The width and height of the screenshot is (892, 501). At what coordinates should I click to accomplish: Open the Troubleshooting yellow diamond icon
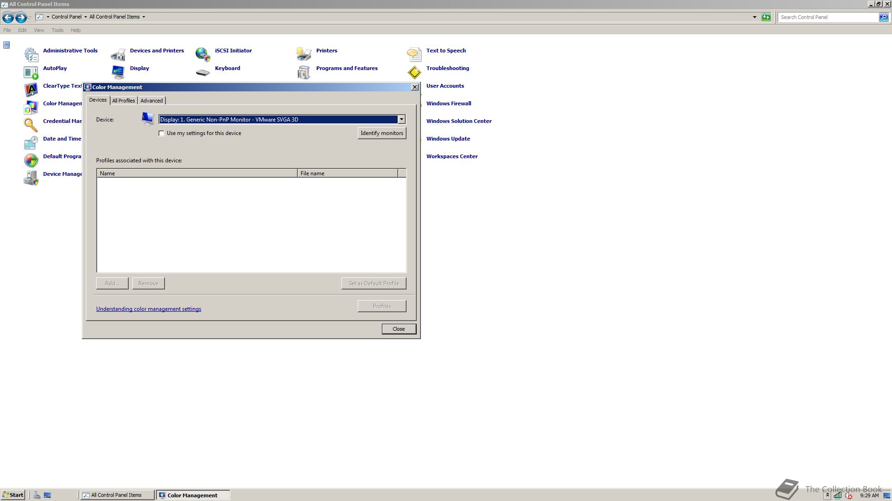[x=414, y=72]
